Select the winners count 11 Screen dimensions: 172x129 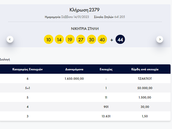click(106, 97)
